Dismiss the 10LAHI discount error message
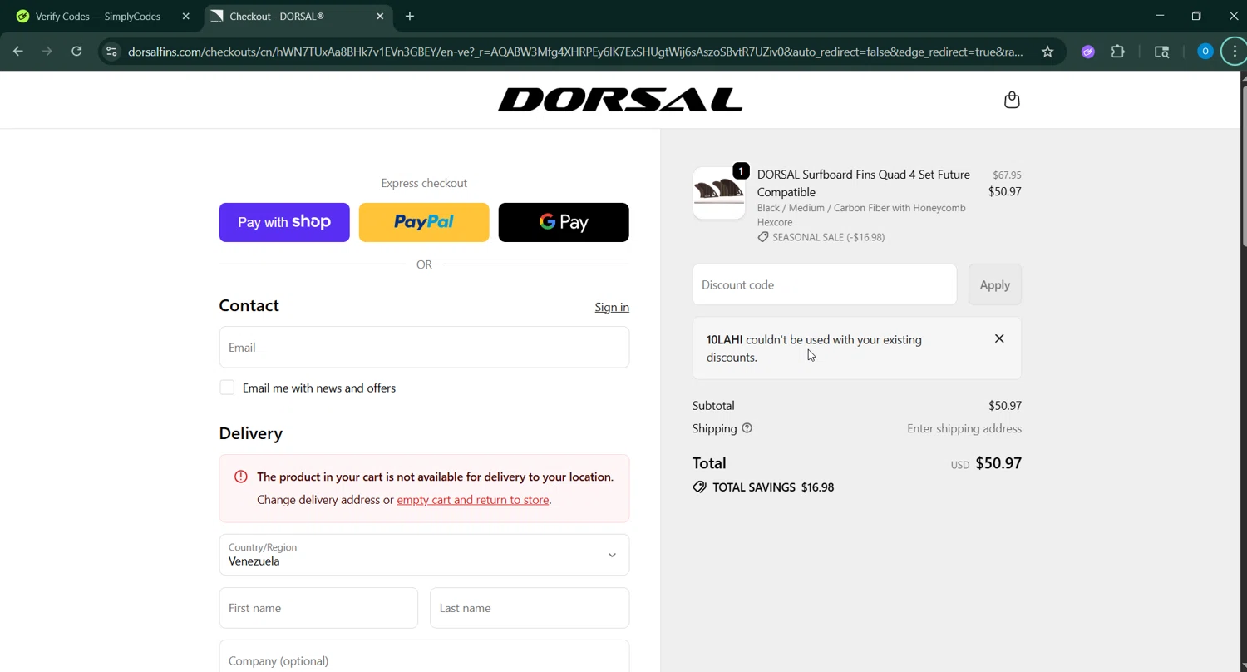This screenshot has width=1247, height=672. coord(999,338)
